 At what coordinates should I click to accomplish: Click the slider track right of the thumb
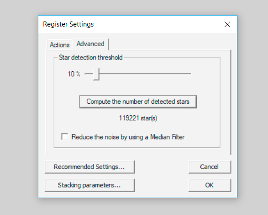click(145, 74)
